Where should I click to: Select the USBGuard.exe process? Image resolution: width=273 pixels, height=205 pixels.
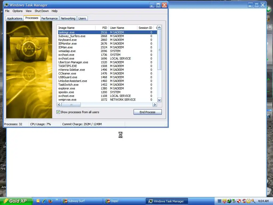107,77
